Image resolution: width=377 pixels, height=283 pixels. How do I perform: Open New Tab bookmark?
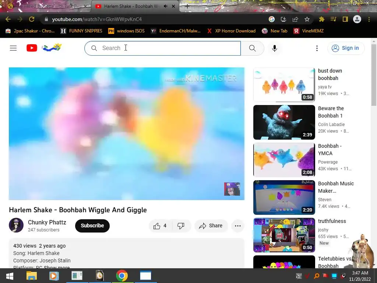point(275,31)
